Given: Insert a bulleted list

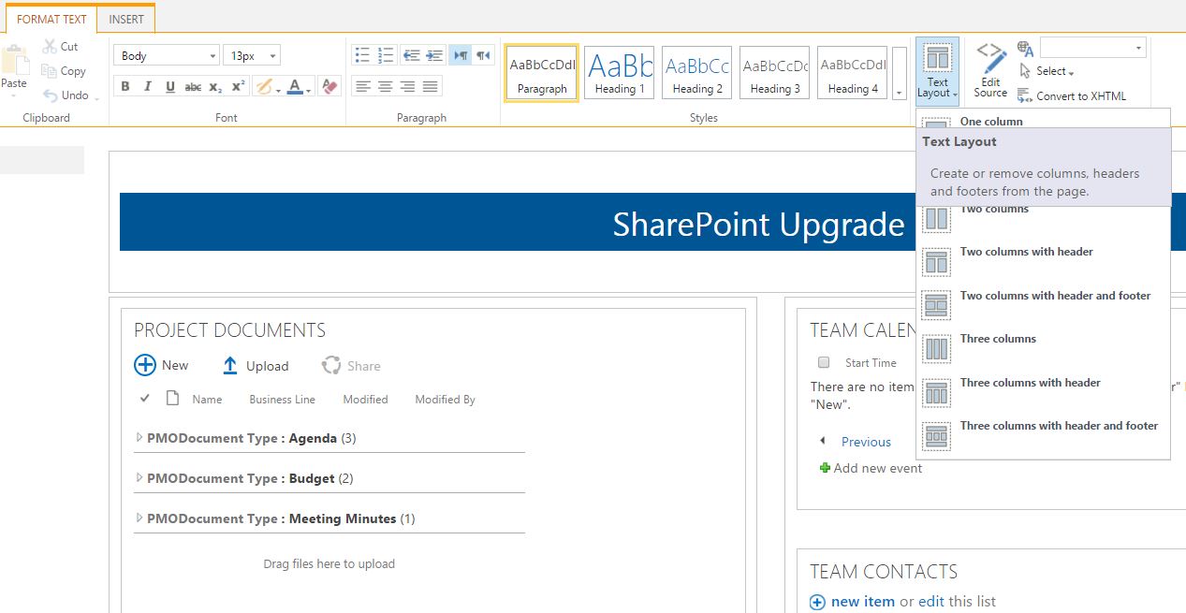Looking at the screenshot, I should pyautogui.click(x=362, y=55).
